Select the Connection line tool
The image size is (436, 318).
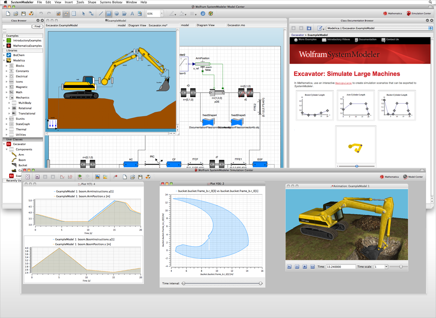[91, 14]
